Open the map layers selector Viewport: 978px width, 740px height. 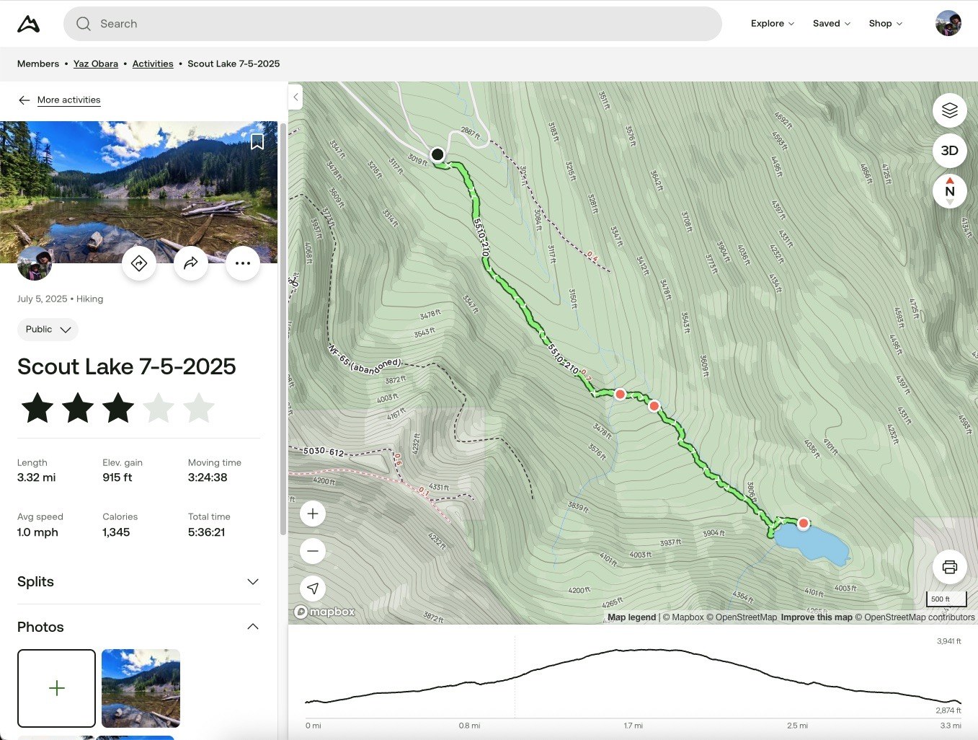pos(949,110)
